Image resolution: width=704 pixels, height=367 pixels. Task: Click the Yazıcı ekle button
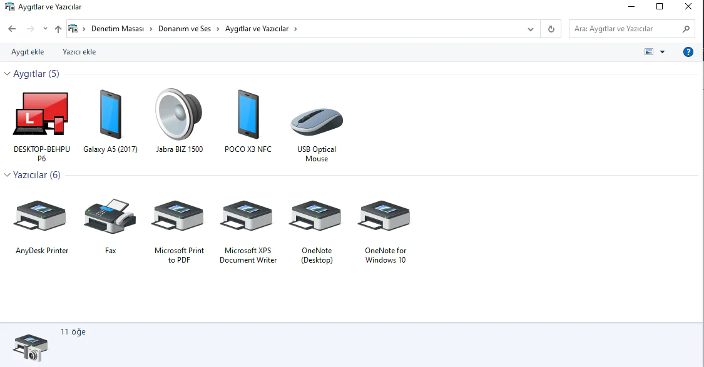tap(79, 52)
